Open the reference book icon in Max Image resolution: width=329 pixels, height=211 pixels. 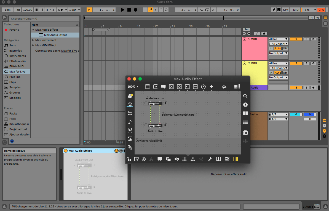tap(245, 113)
